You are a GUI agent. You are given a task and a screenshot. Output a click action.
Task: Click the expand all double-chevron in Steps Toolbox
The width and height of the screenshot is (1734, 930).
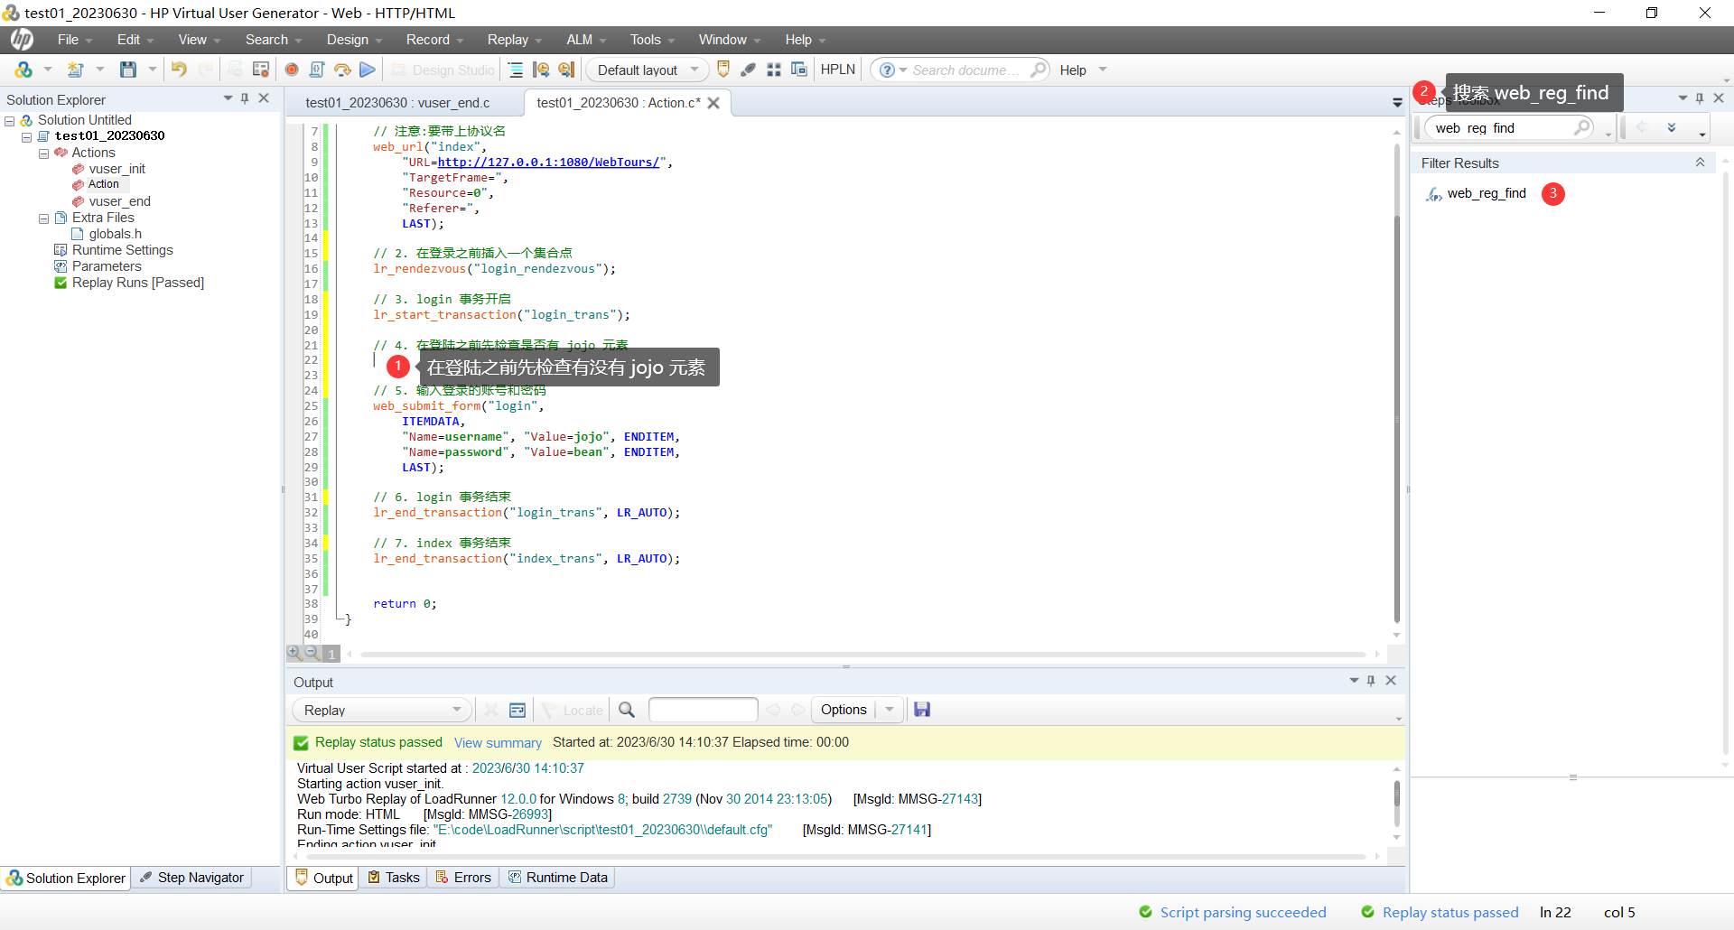tap(1672, 128)
